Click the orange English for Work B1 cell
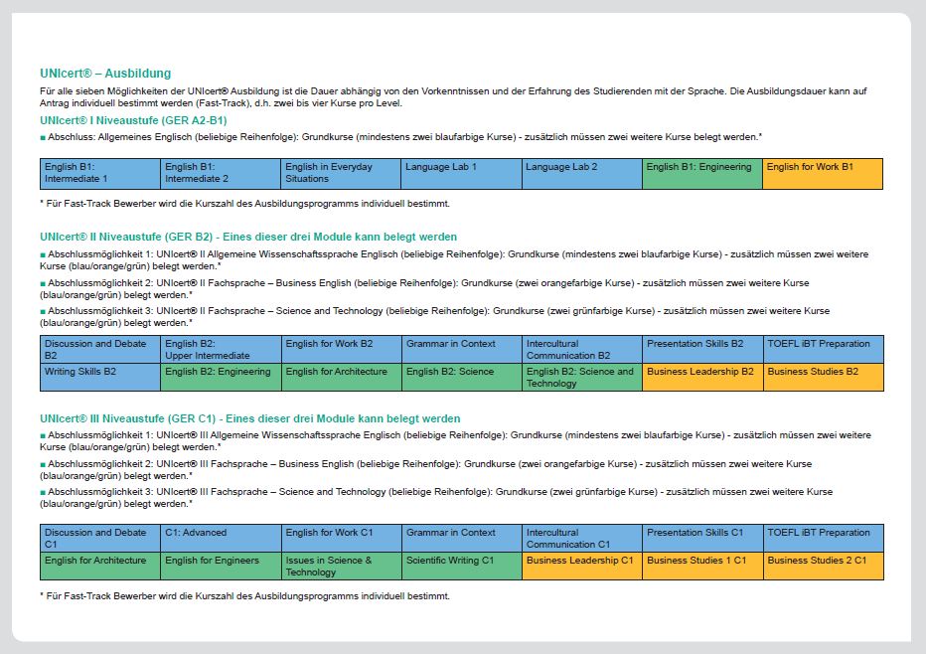Screen dimensions: 926x654 click(x=823, y=173)
